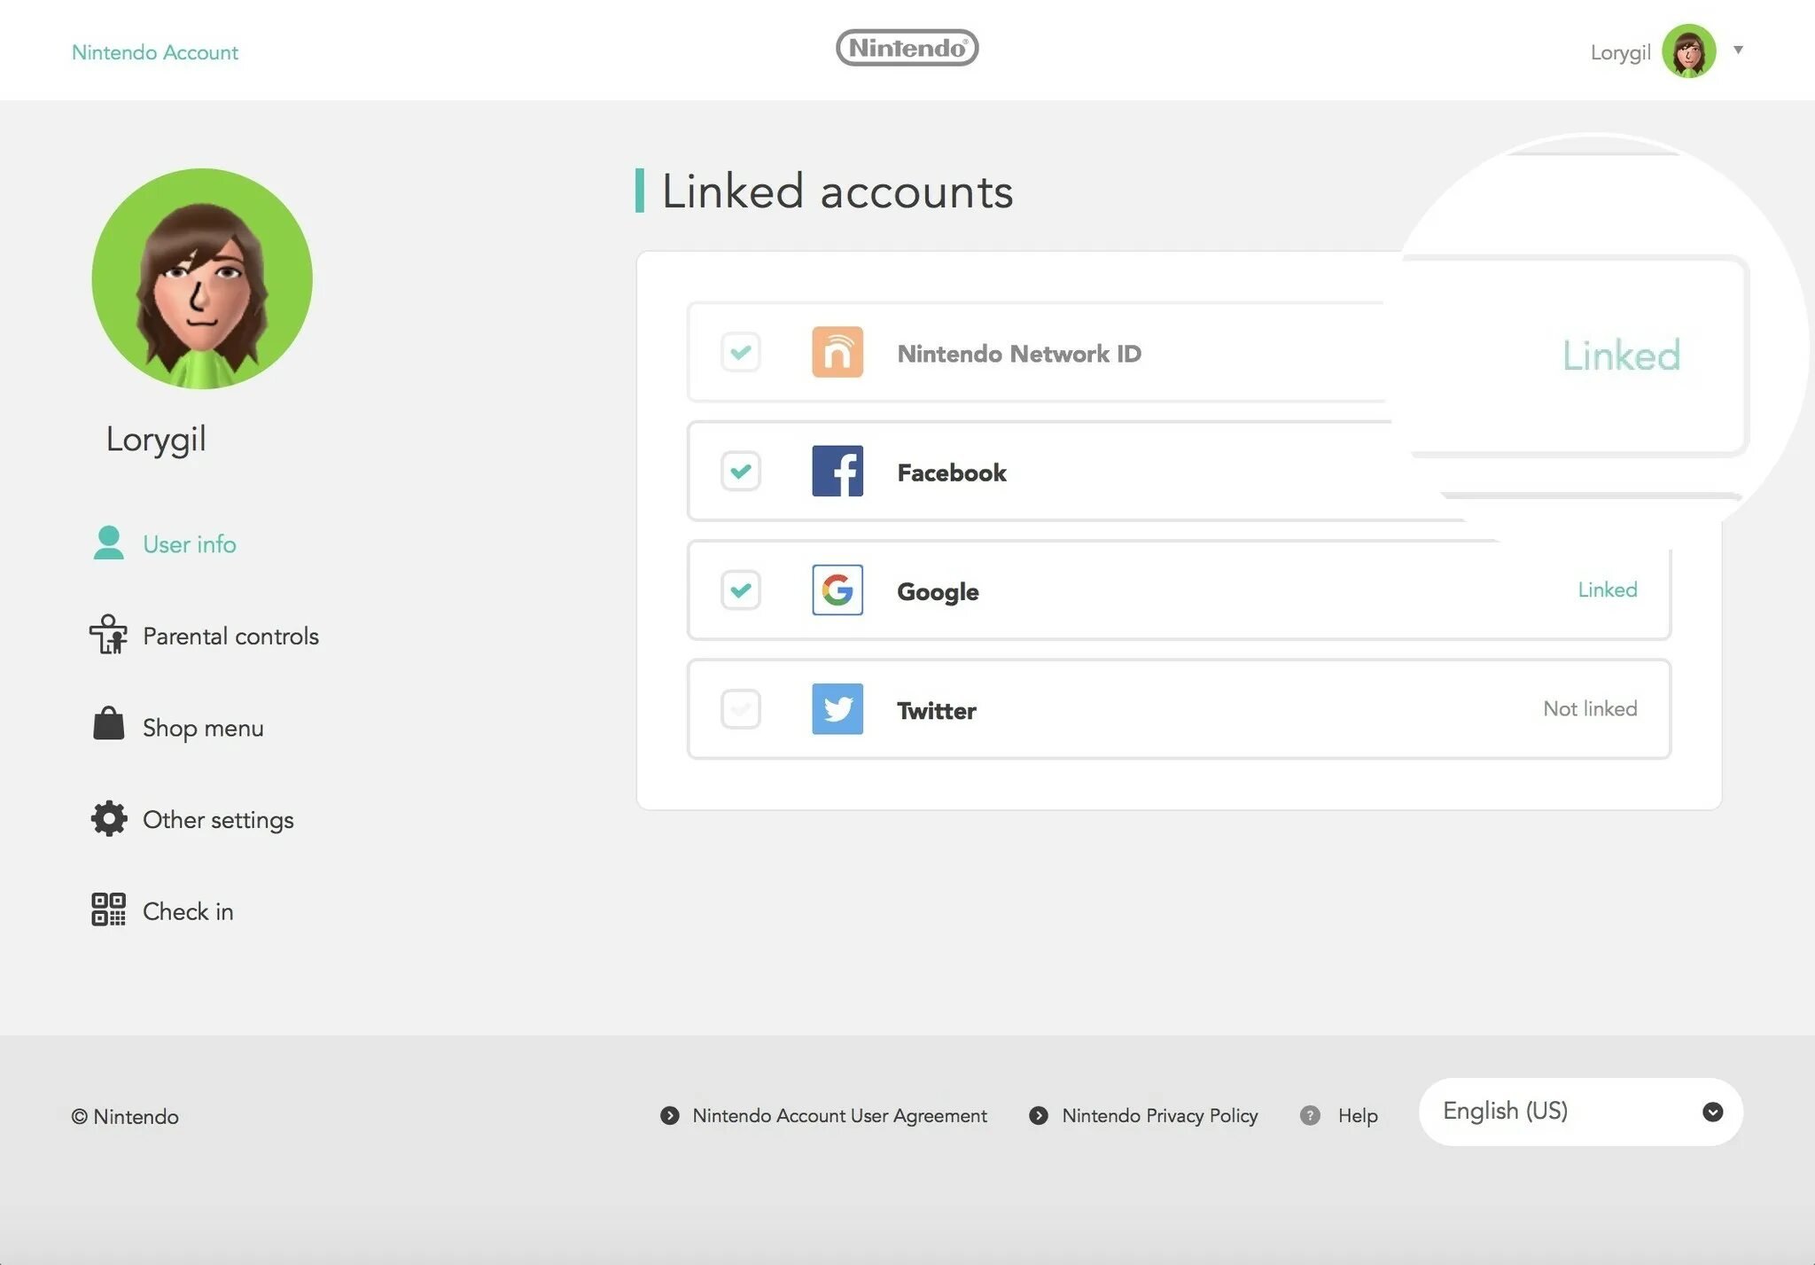Enable the Twitter account checkbox
Viewport: 1815px width, 1265px height.
coord(739,707)
